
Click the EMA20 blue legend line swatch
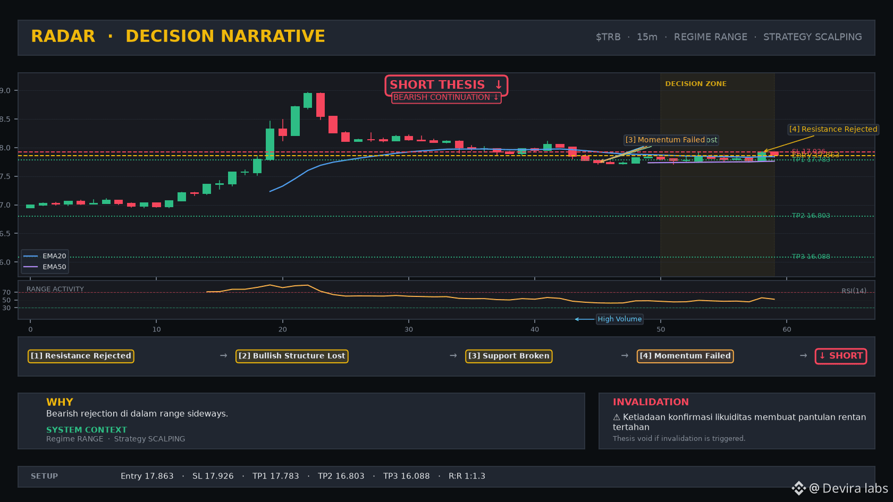(x=31, y=256)
